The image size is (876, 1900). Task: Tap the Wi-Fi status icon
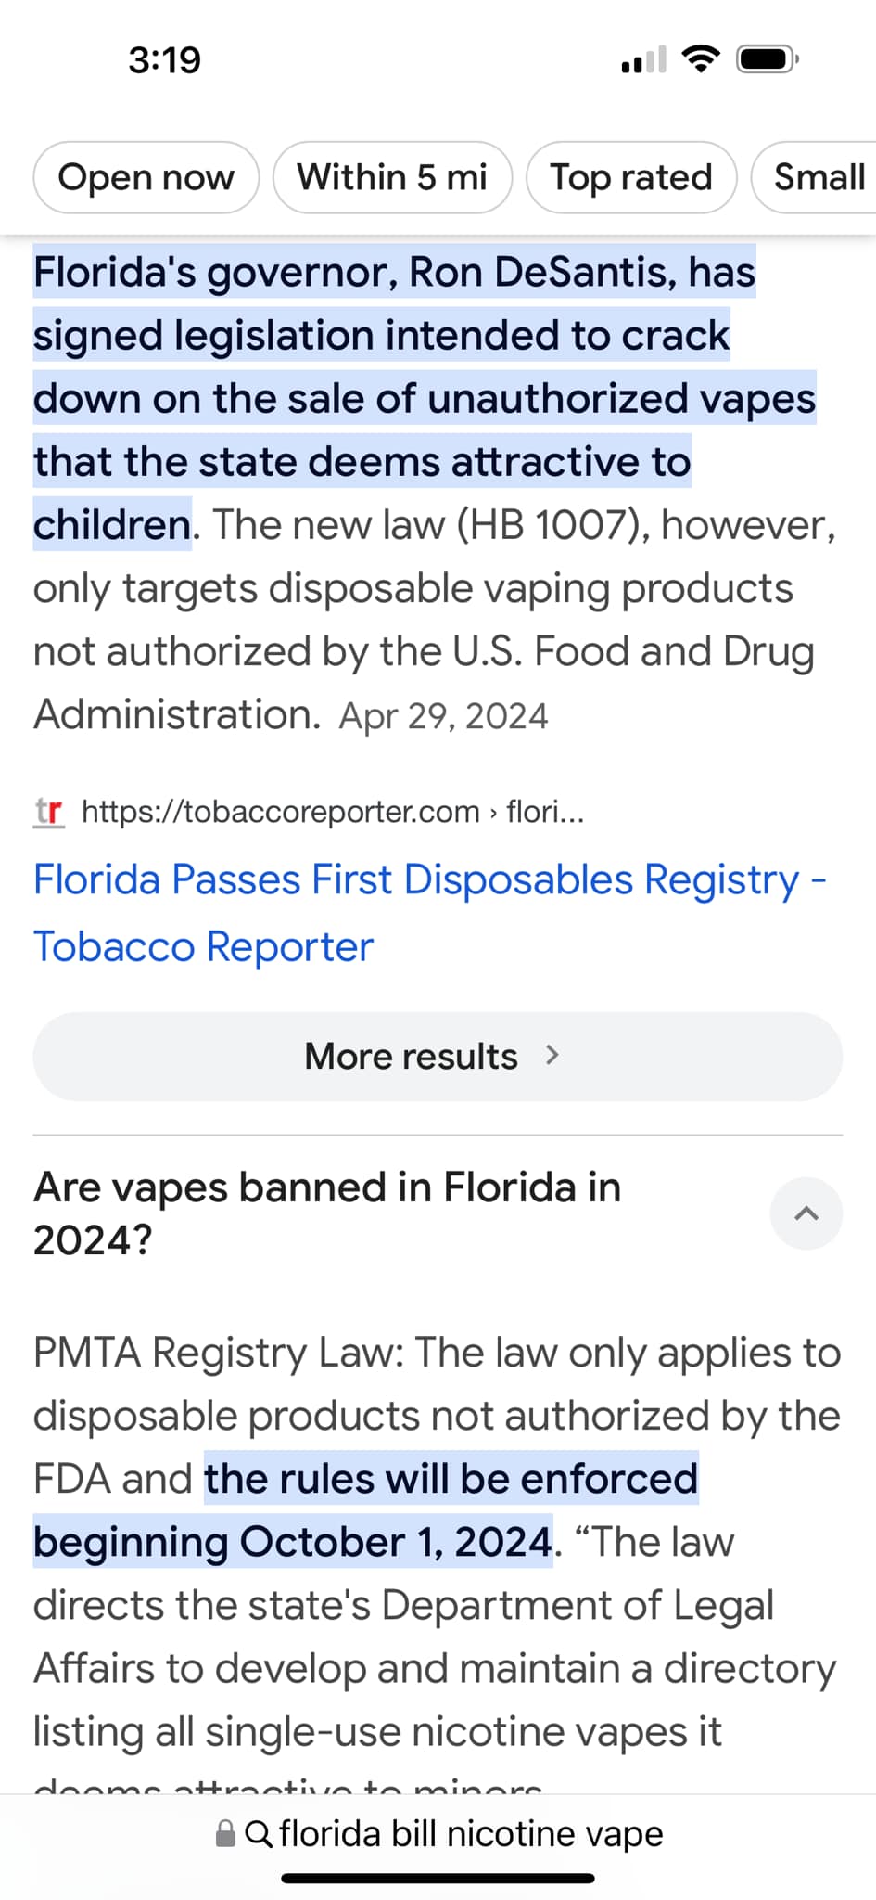click(701, 59)
